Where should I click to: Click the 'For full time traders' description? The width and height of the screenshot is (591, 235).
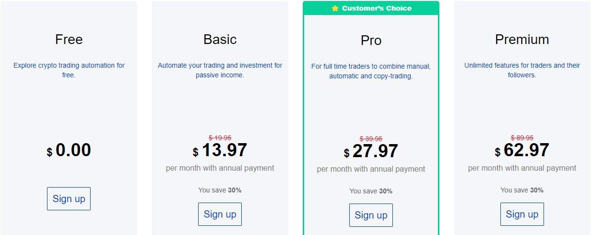[x=371, y=71]
